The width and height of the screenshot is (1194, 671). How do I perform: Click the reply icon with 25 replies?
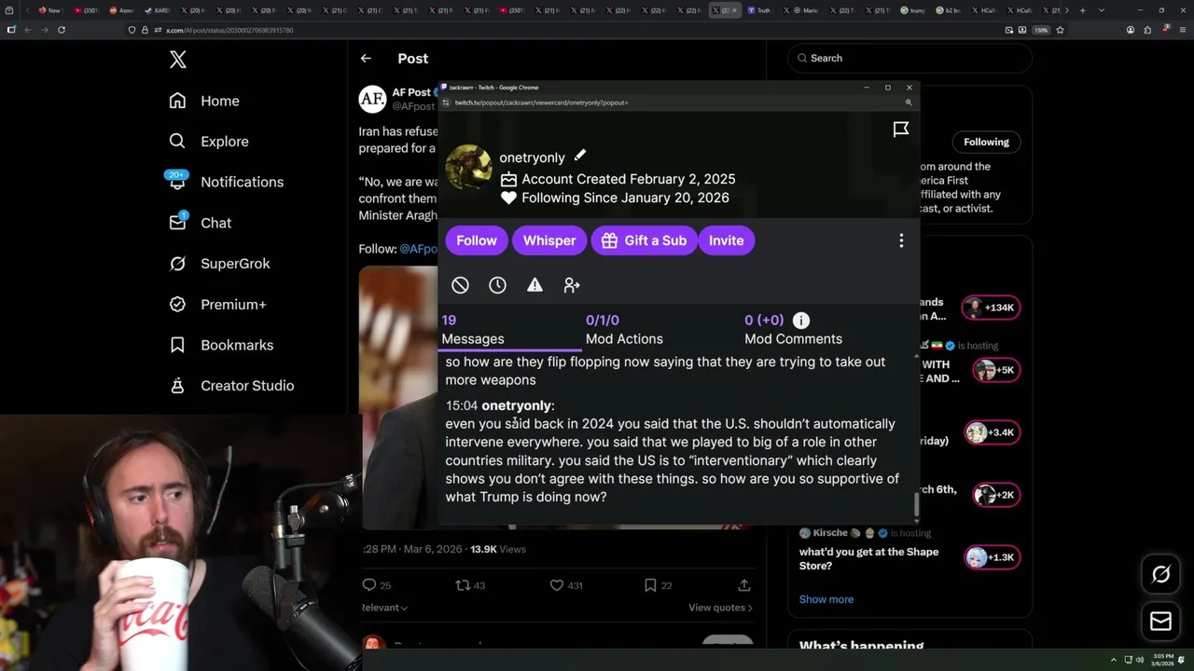(369, 585)
